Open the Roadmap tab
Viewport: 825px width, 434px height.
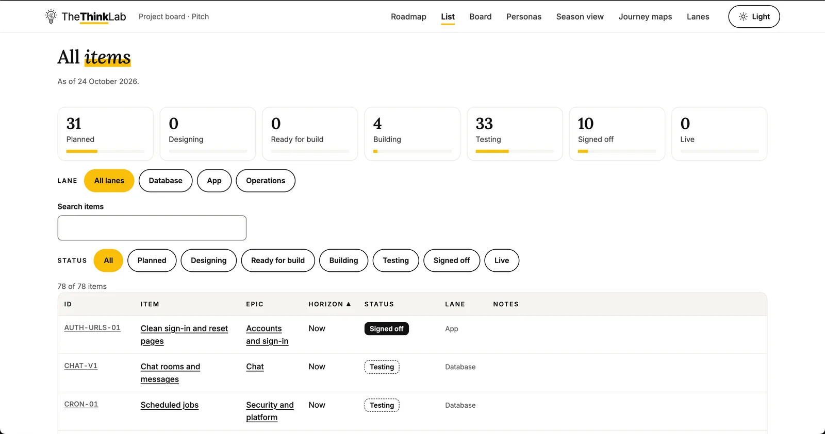(408, 16)
